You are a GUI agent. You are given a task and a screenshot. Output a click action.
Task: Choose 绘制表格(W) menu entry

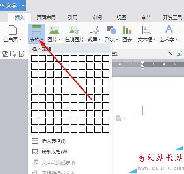70,152
